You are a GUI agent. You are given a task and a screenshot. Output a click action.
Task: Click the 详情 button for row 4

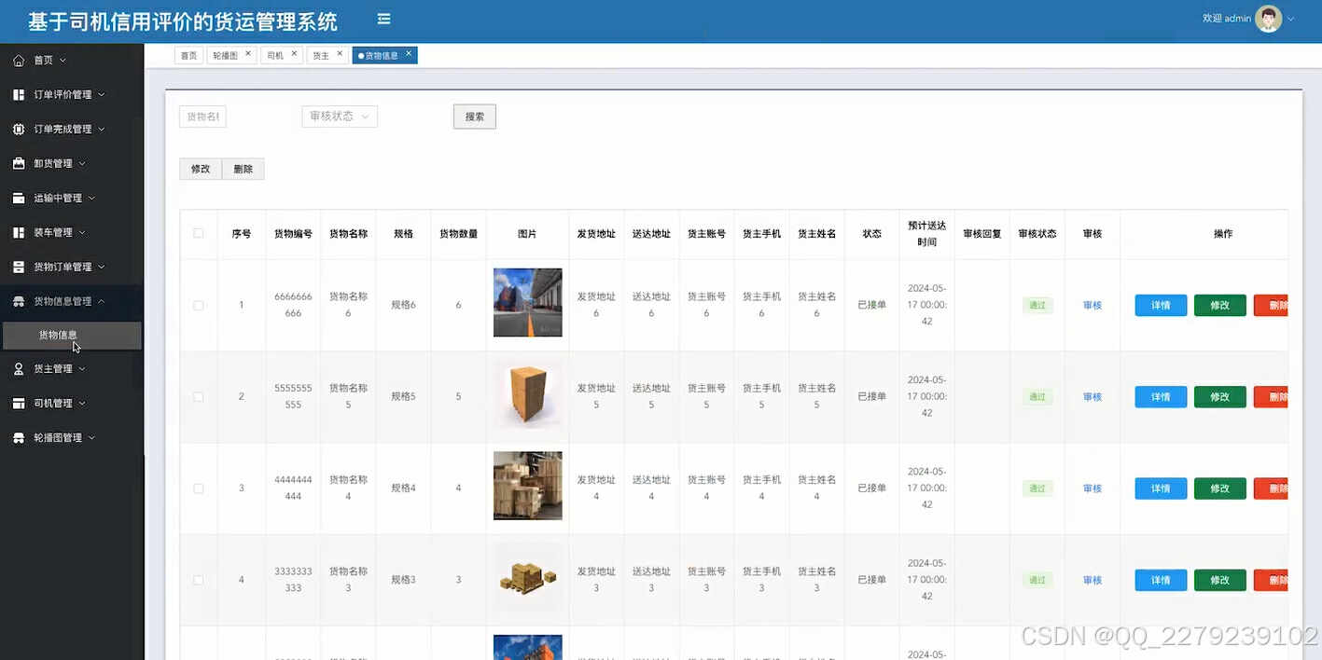pyautogui.click(x=1161, y=579)
